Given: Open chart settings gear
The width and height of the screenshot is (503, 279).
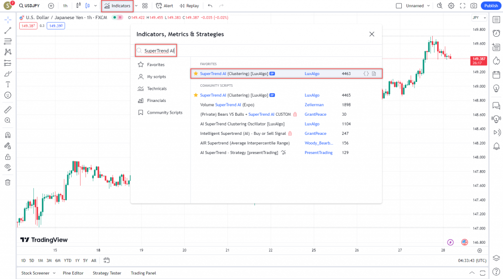Looking at the screenshot, I should (451, 6).
